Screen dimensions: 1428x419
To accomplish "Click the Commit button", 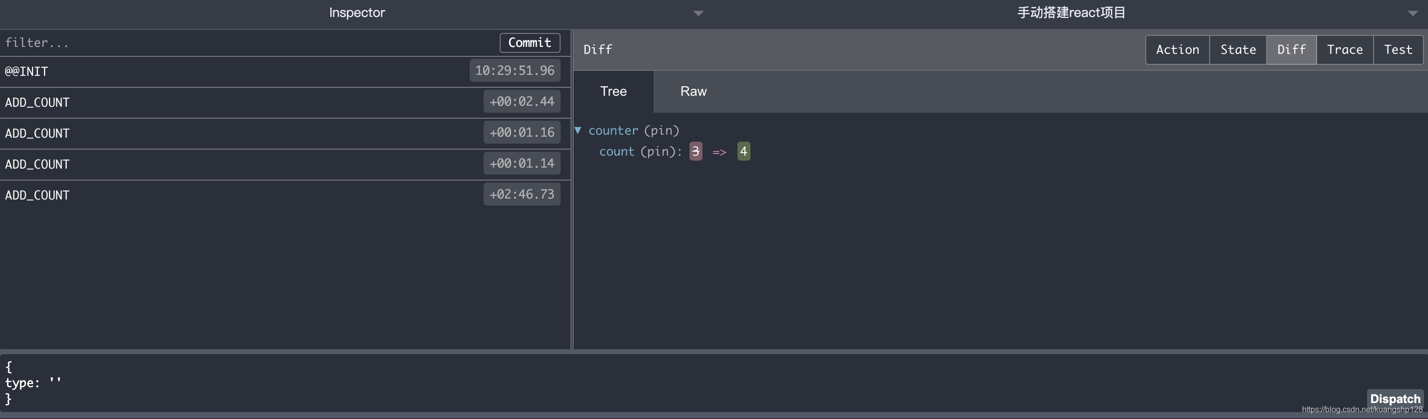I will 530,42.
